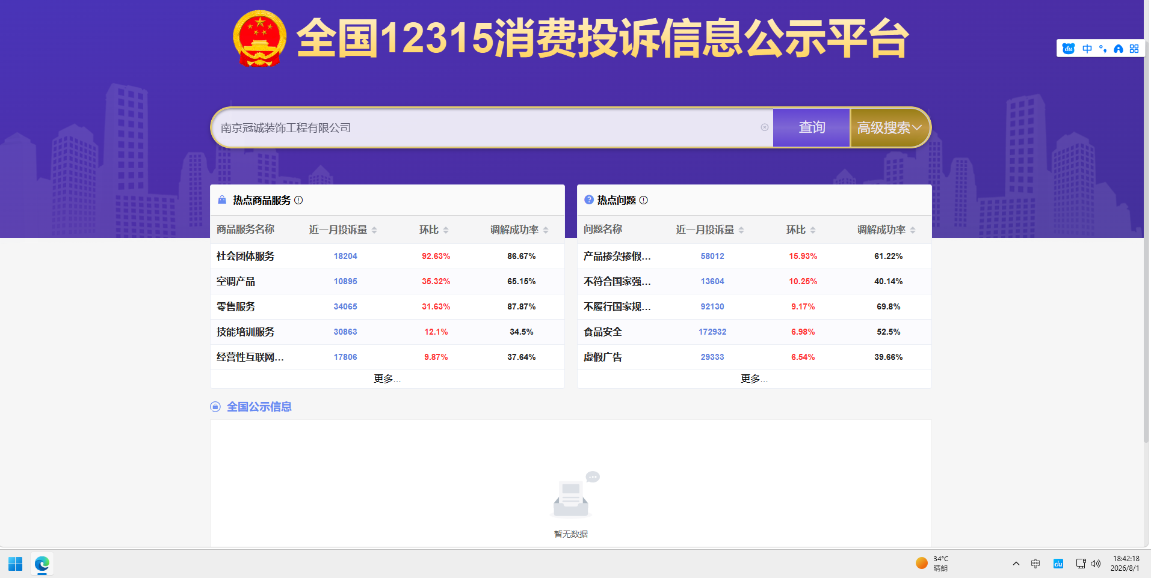Click the 热点商品服务 info icon
Screen dimensions: 1151x578
[x=298, y=200]
